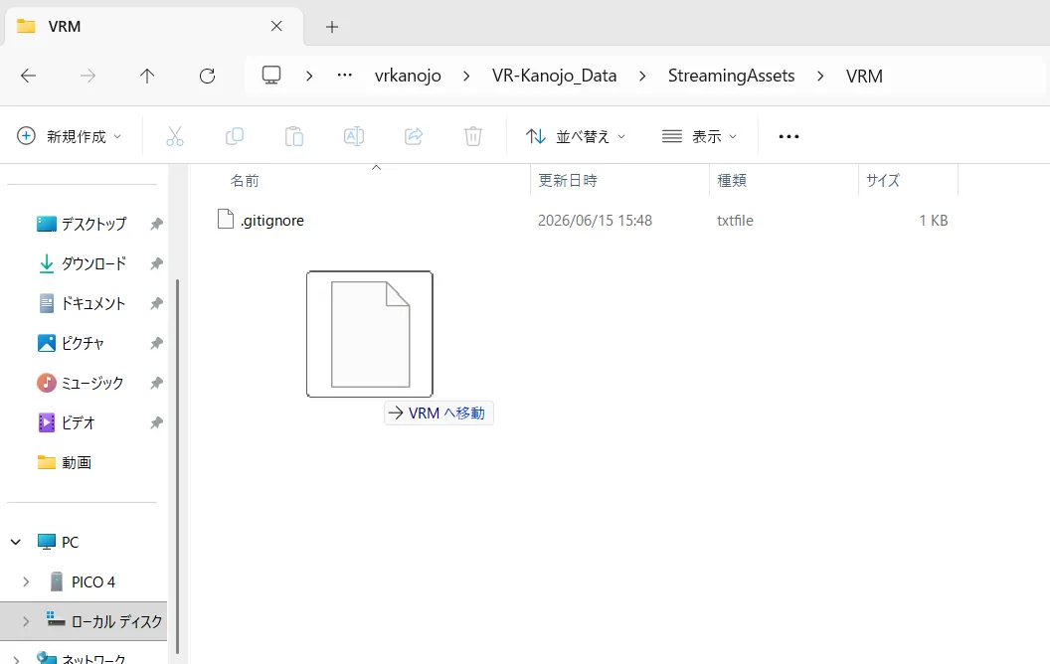Screen dimensions: 1050x664
Task: Click the forward navigation arrow
Action: point(87,76)
